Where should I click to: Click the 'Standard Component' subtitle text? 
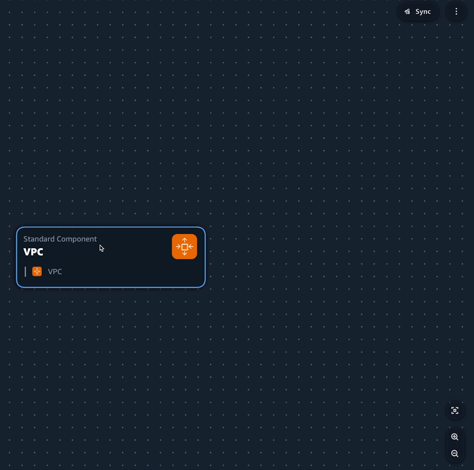click(60, 239)
